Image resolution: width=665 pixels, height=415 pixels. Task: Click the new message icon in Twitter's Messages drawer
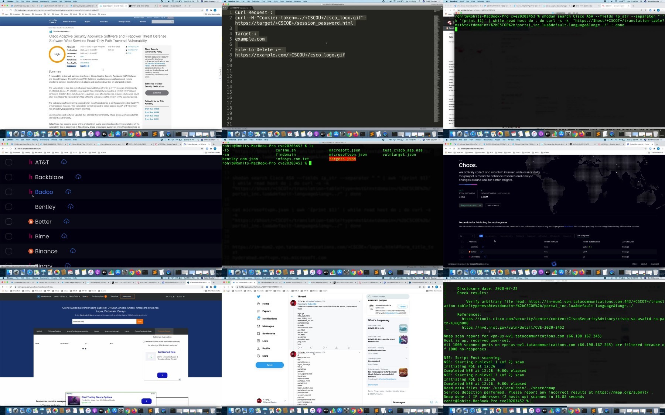pos(431,402)
